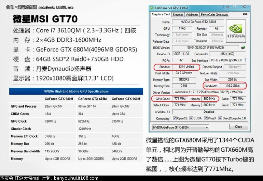
Task: Click the Driver Version field
Action: [x=209, y=92]
